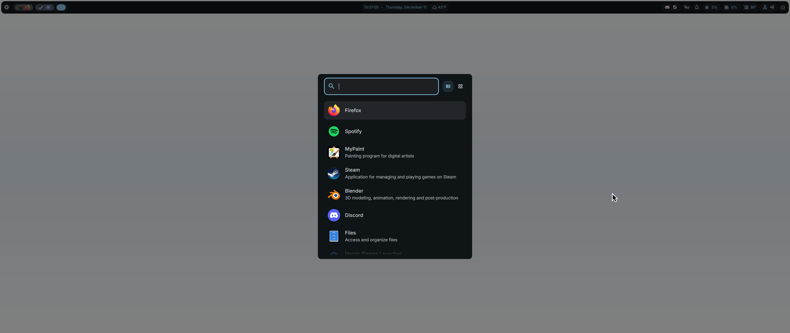Image resolution: width=790 pixels, height=333 pixels.
Task: Click the network topology icon in the tray
Action: pos(765,7)
